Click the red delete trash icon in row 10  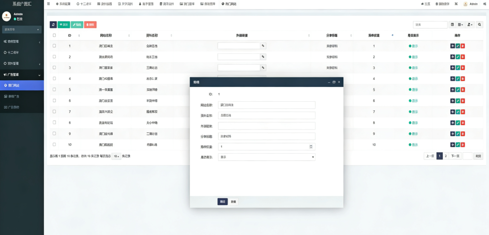click(463, 145)
